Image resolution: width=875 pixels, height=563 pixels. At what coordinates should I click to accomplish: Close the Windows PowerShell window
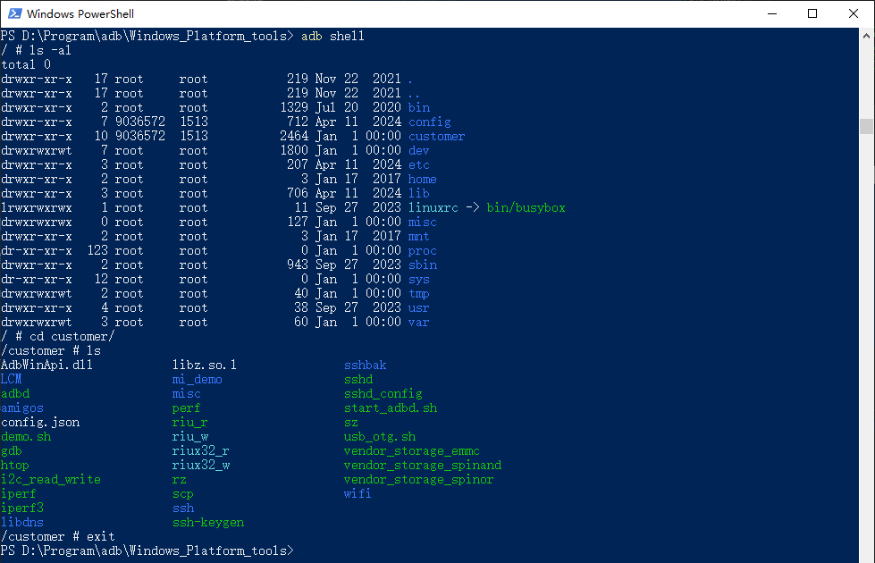tap(853, 13)
